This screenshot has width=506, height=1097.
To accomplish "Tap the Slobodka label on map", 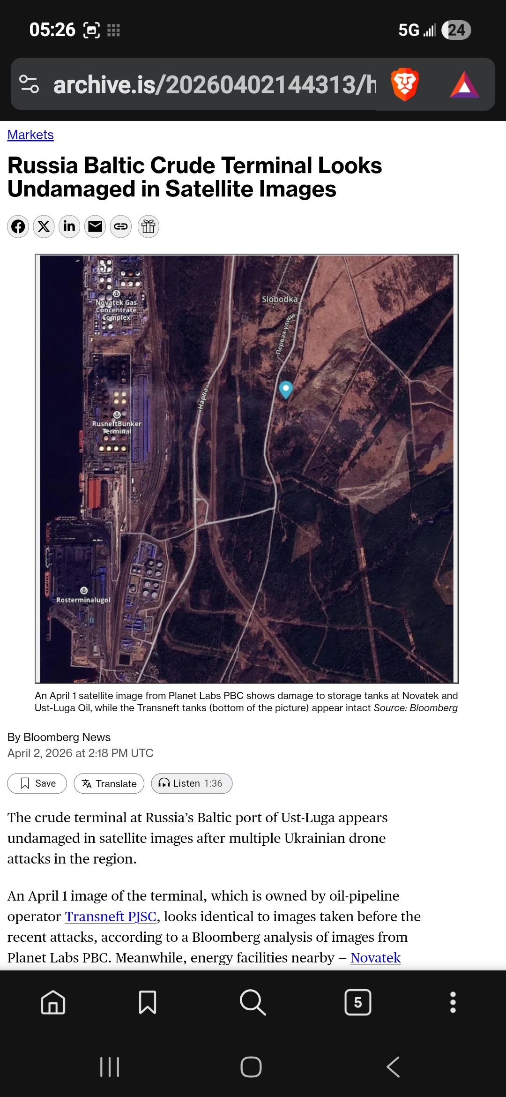I will pyautogui.click(x=280, y=299).
